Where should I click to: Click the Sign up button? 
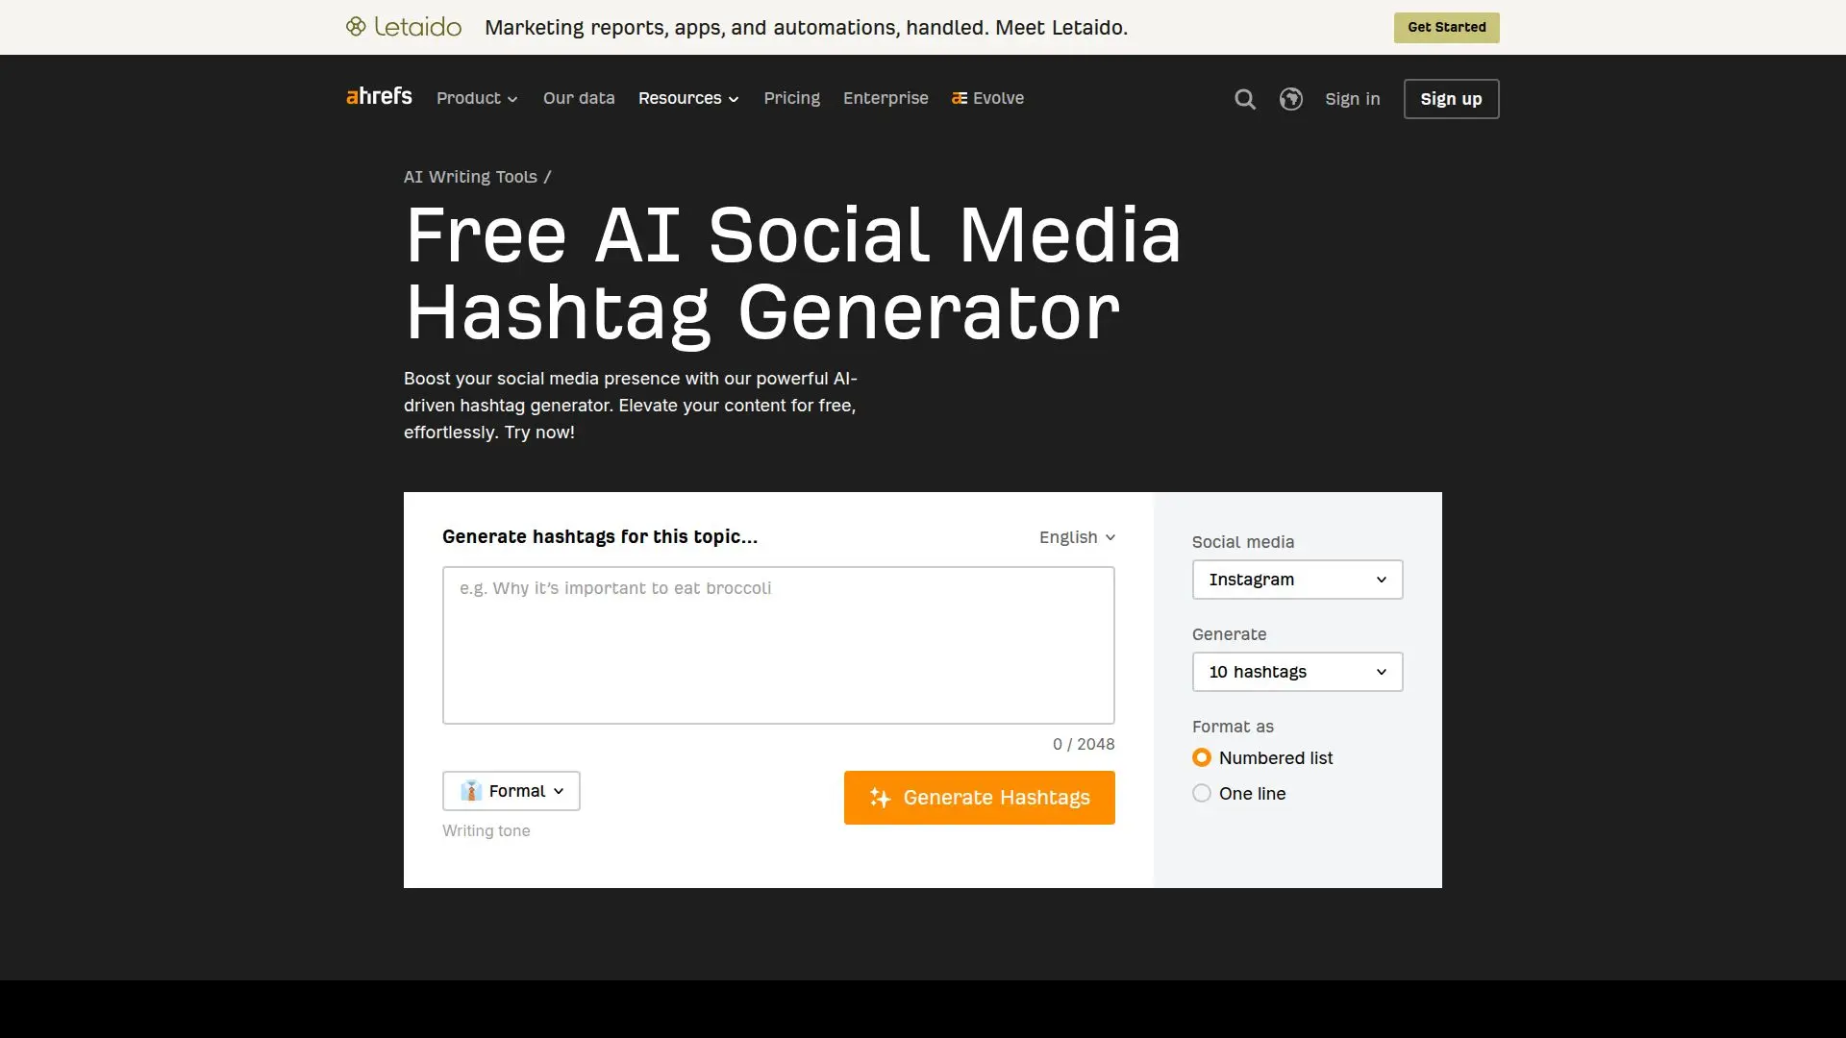(1451, 99)
